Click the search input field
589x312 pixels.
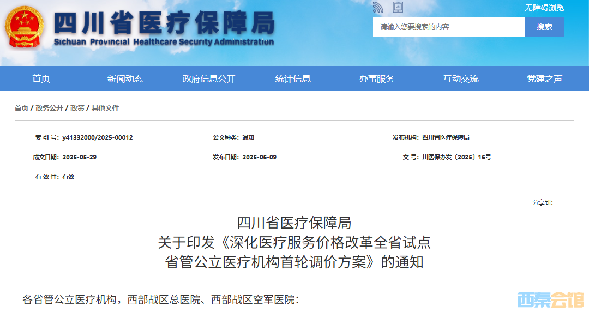tap(448, 27)
